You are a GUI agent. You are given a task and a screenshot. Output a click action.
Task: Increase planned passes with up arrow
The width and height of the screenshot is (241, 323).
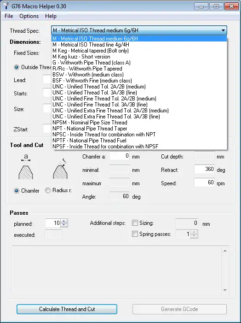(64, 221)
